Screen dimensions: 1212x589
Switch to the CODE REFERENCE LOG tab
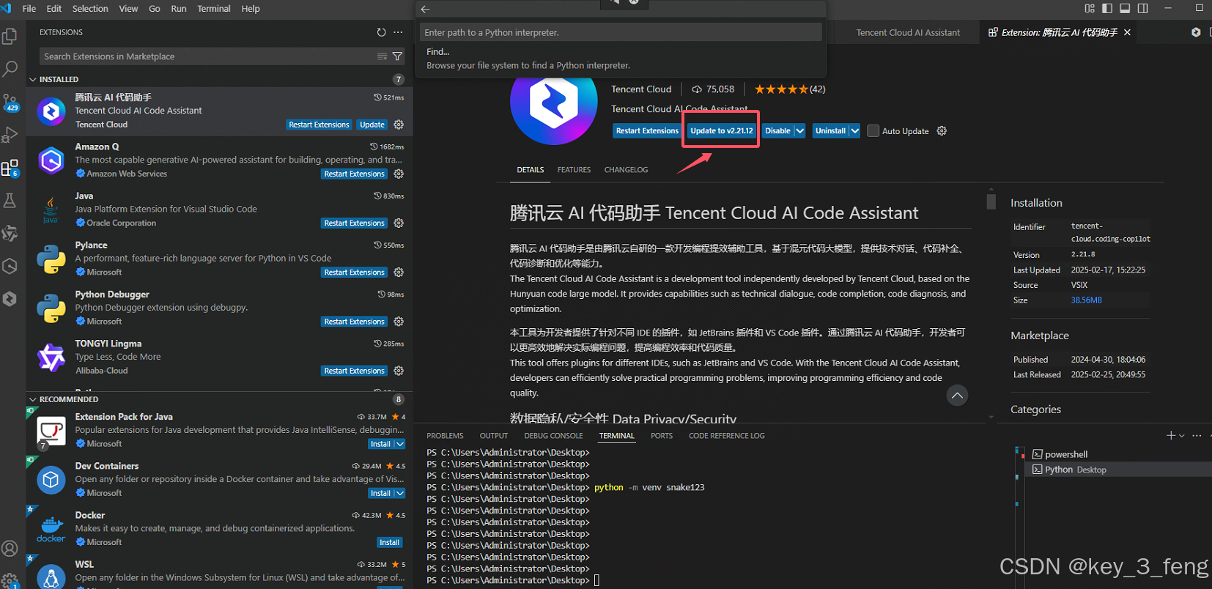(x=726, y=435)
